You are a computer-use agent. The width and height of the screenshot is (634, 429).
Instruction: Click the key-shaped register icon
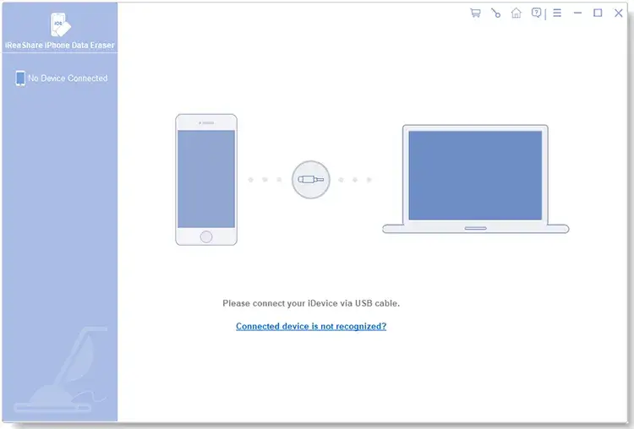pyautogui.click(x=495, y=14)
